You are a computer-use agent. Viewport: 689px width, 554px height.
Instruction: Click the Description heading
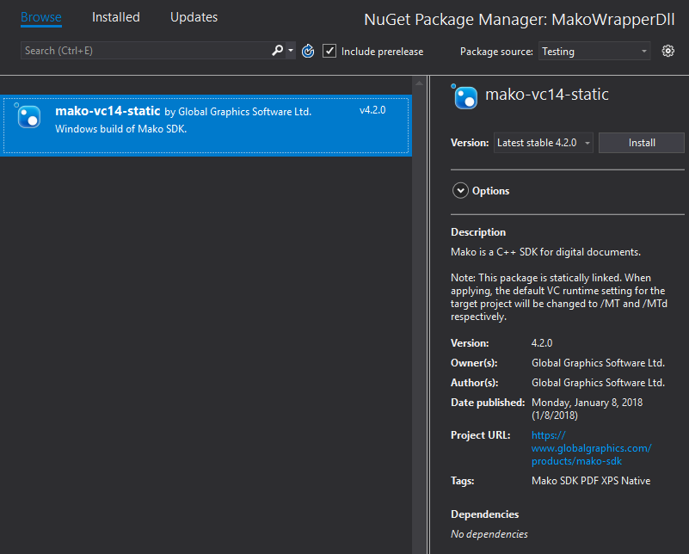[x=478, y=232]
